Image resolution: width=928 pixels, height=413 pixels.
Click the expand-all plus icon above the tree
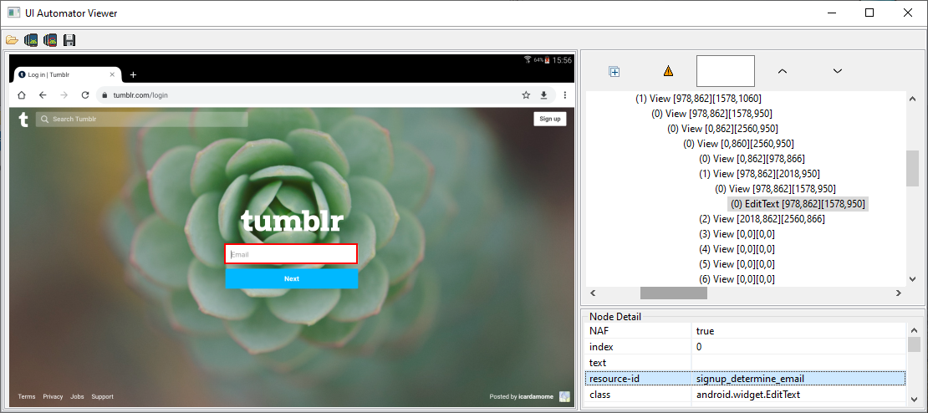pos(614,72)
